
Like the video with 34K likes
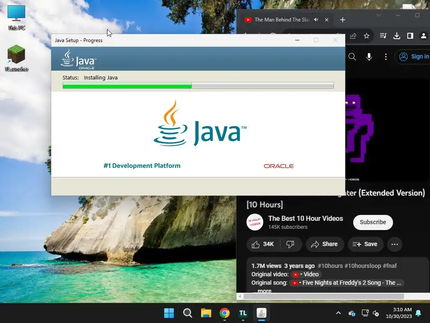(263, 244)
